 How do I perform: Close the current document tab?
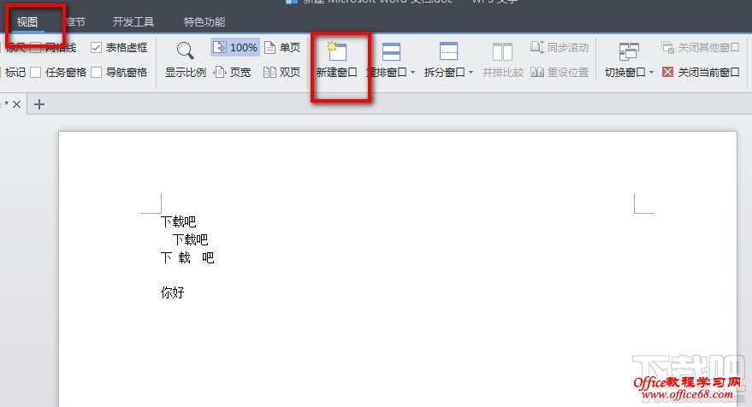click(17, 104)
